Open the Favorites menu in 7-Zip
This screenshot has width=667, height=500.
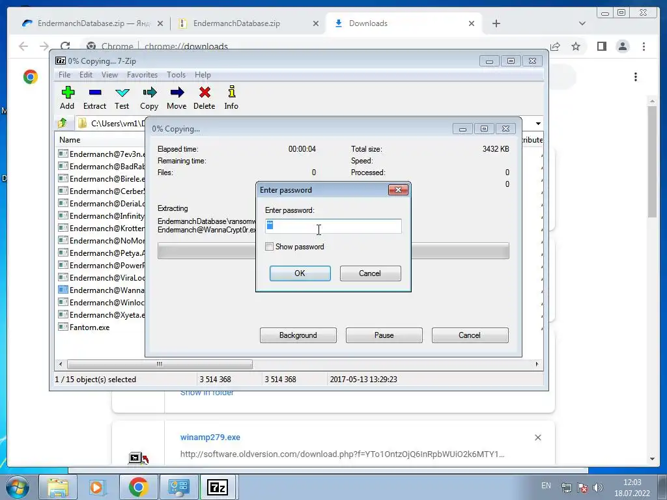pyautogui.click(x=142, y=75)
